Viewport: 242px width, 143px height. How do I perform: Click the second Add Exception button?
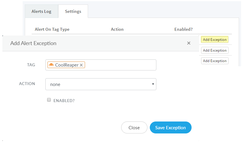tap(215, 50)
